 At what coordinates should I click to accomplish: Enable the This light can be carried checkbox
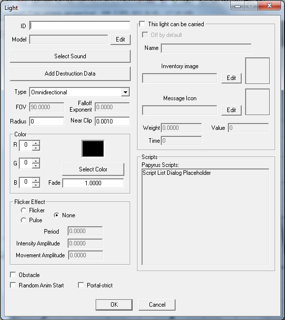142,24
